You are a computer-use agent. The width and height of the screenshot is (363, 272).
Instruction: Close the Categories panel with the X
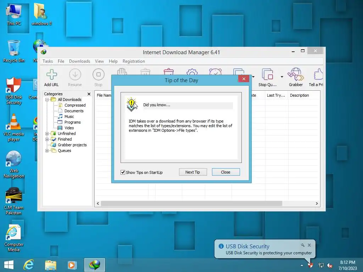coord(89,94)
